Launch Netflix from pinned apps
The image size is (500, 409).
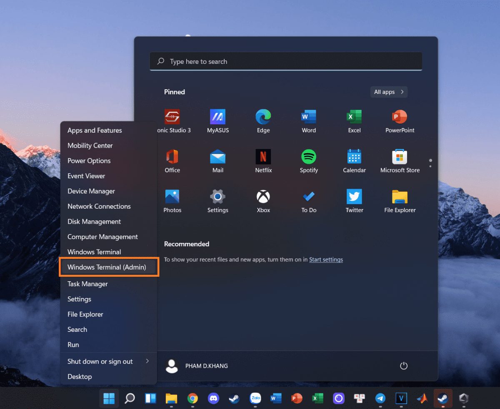[x=263, y=161]
